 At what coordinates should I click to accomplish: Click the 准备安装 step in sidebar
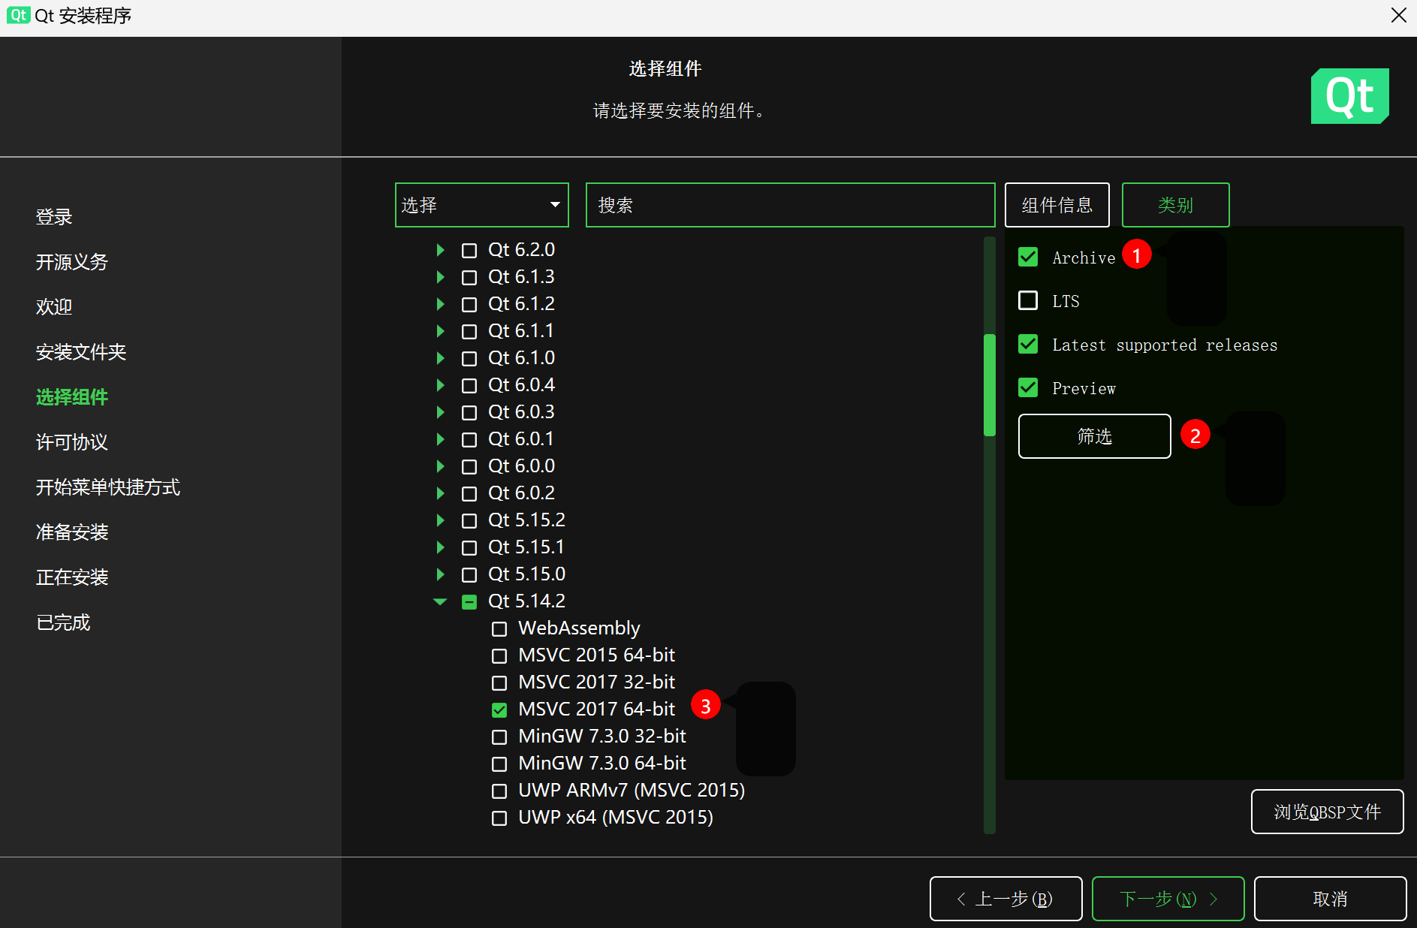point(72,532)
